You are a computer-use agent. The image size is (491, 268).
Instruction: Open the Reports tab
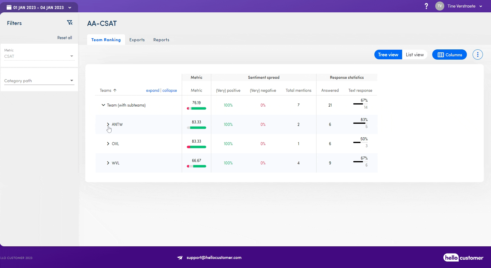(161, 40)
